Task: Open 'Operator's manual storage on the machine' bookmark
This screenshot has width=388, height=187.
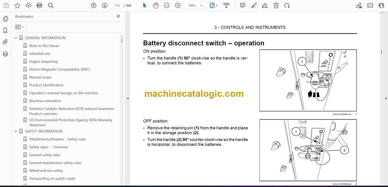Action: coord(64,93)
